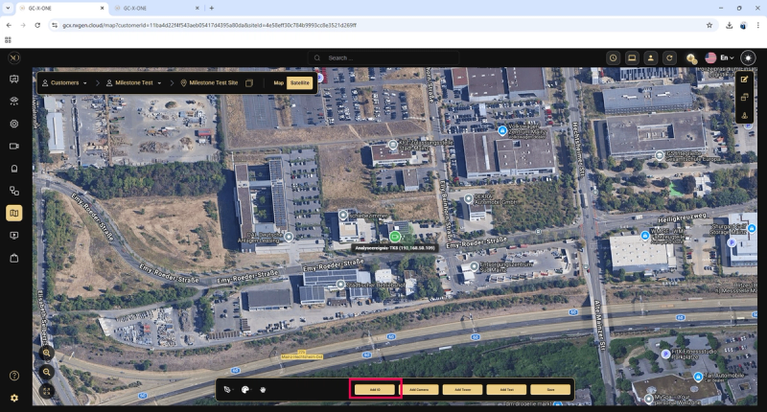The image size is (767, 412).
Task: Open the En language dropdown
Action: [x=727, y=57]
